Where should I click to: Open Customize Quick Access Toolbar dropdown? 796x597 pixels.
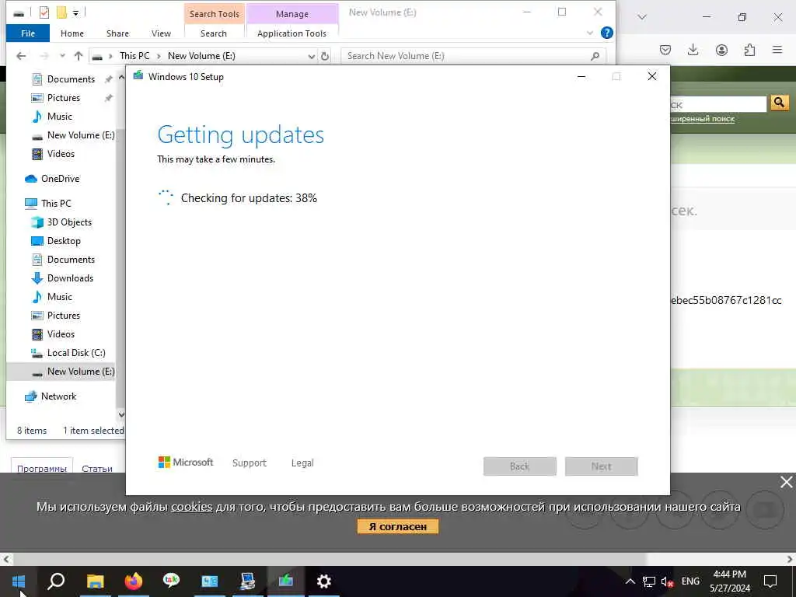pyautogui.click(x=75, y=12)
